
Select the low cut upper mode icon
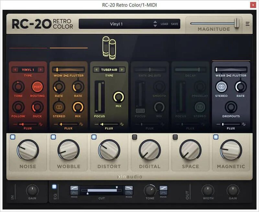tap(74, 188)
